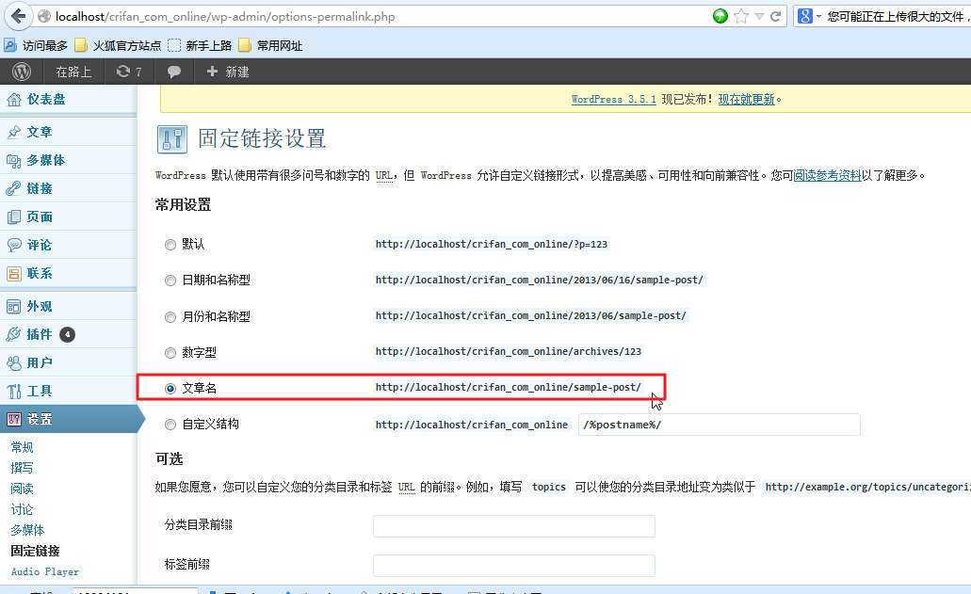Viewport: 971px width, 594px height.
Task: Select the 自定义结构 custom structure radio
Action: click(x=170, y=425)
